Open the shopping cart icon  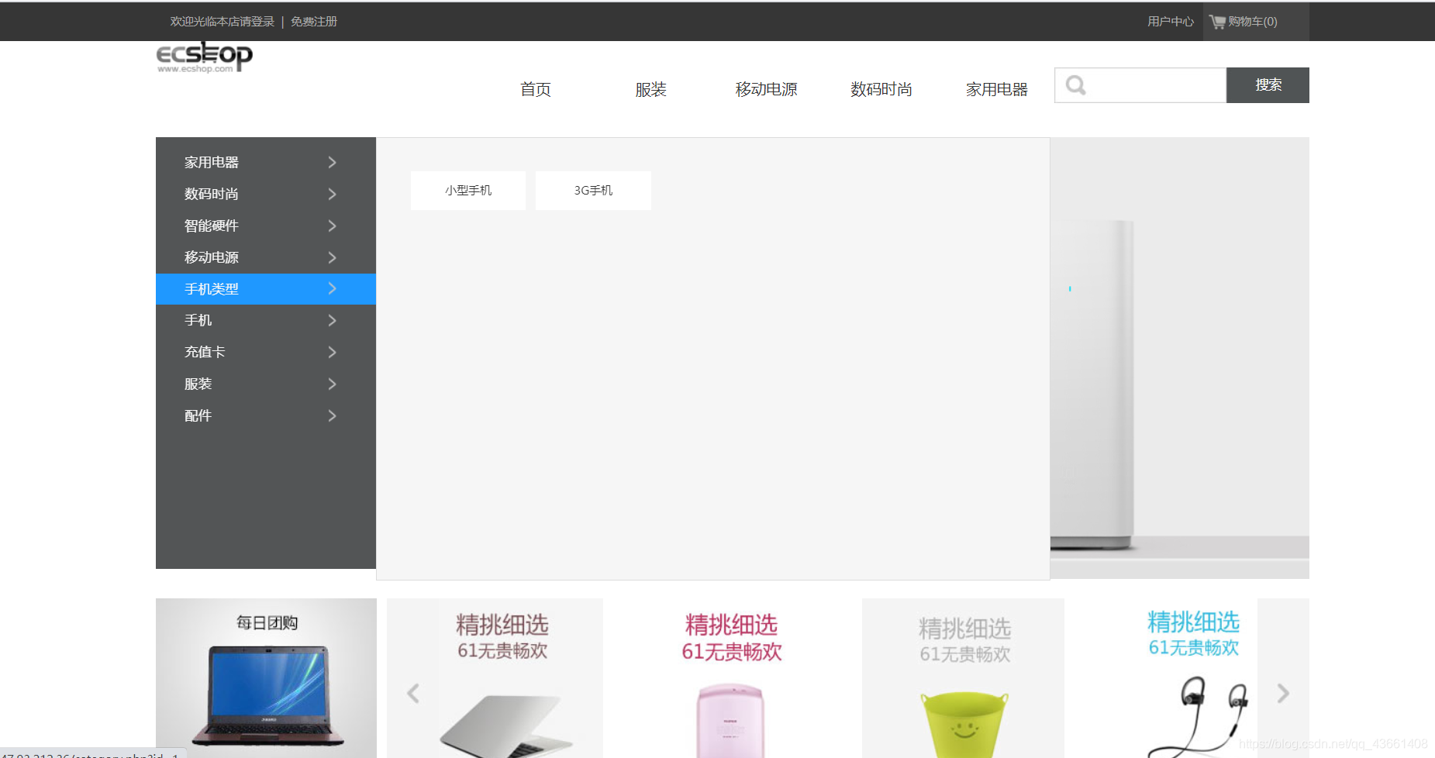(x=1217, y=22)
